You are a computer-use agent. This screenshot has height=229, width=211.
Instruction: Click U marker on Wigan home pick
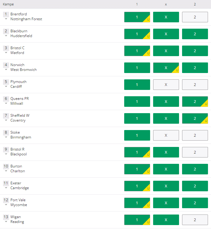tap(147, 222)
